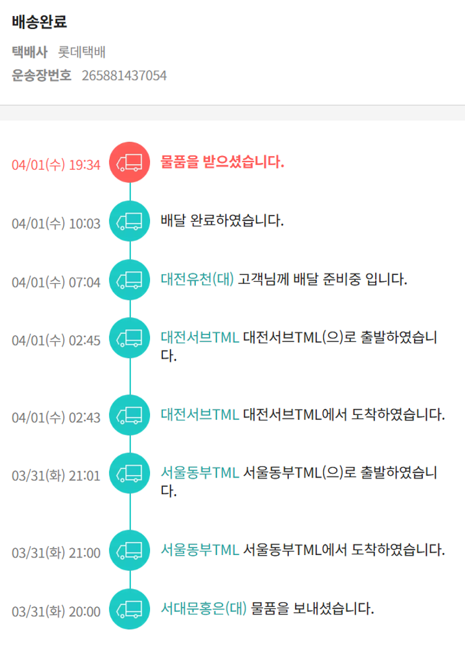Open the 서대문홍은(대) branch link
Viewport: 465px width, 651px height.
[x=203, y=608]
